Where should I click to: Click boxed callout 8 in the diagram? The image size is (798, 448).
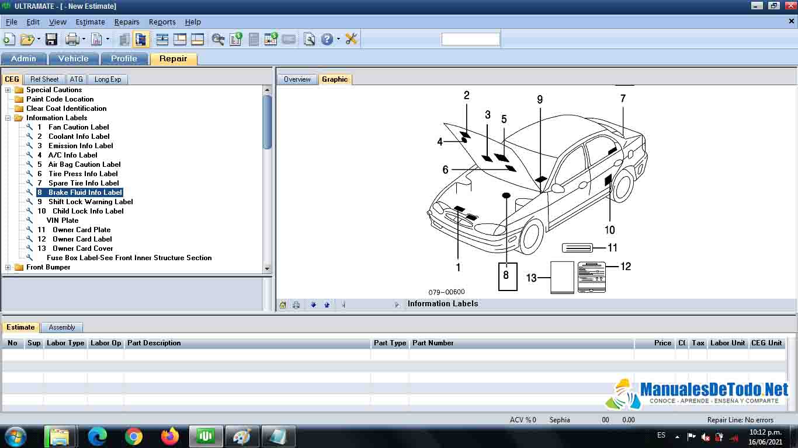coord(507,276)
